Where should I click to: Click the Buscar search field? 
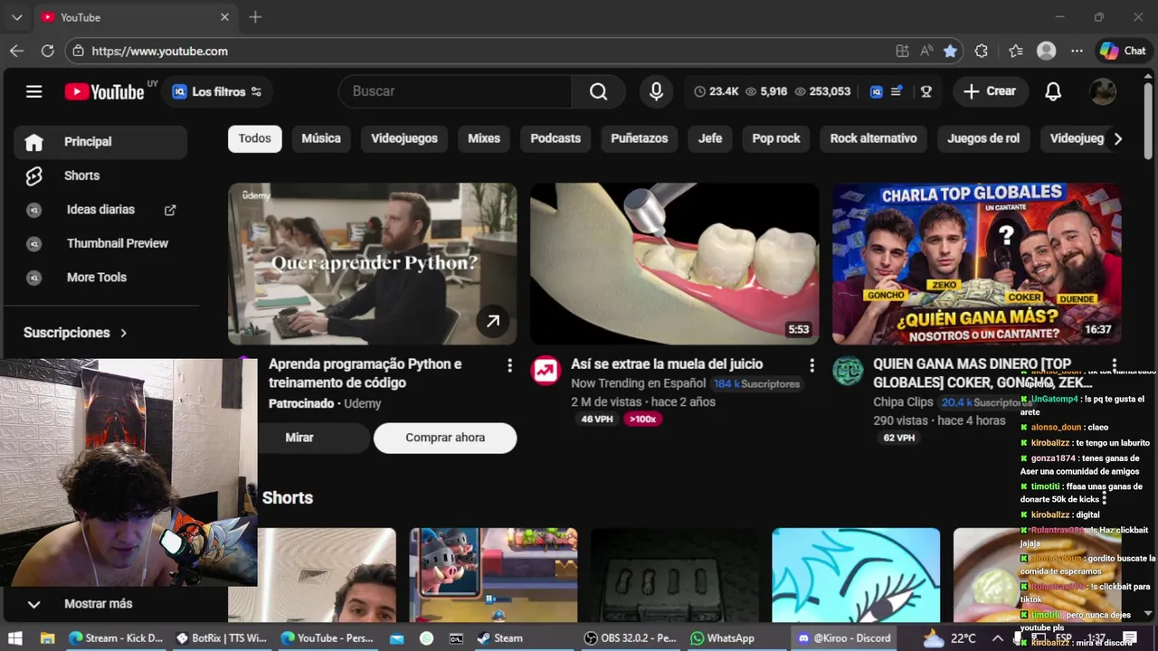click(455, 91)
